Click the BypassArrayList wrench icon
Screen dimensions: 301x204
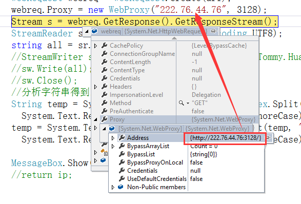point(122,146)
